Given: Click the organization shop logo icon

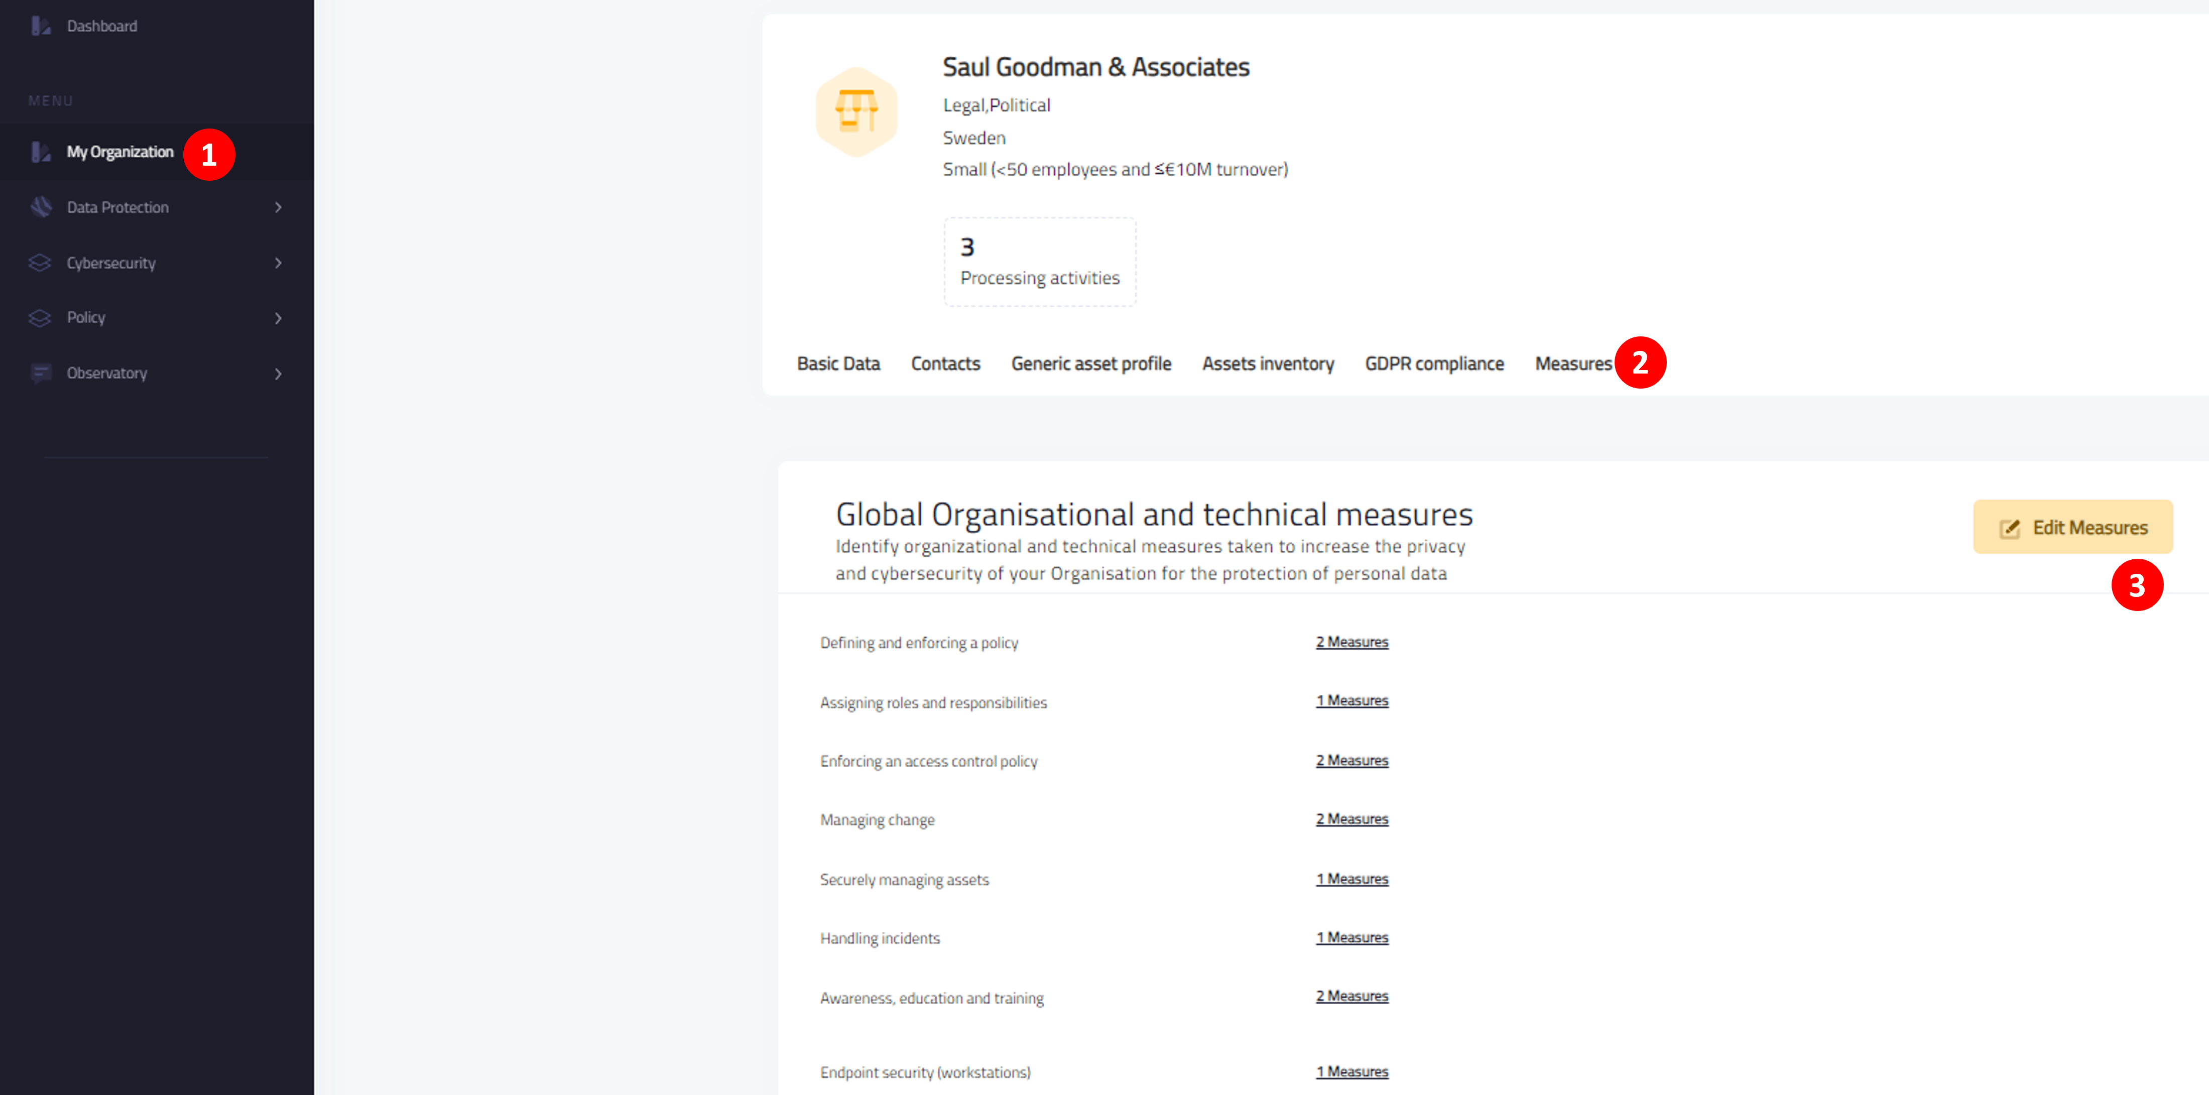Looking at the screenshot, I should tap(856, 111).
